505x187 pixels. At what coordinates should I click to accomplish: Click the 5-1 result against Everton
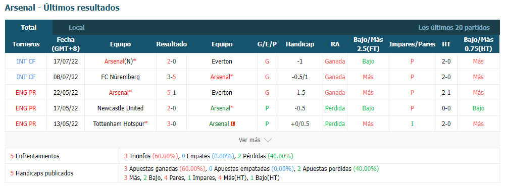pyautogui.click(x=171, y=93)
